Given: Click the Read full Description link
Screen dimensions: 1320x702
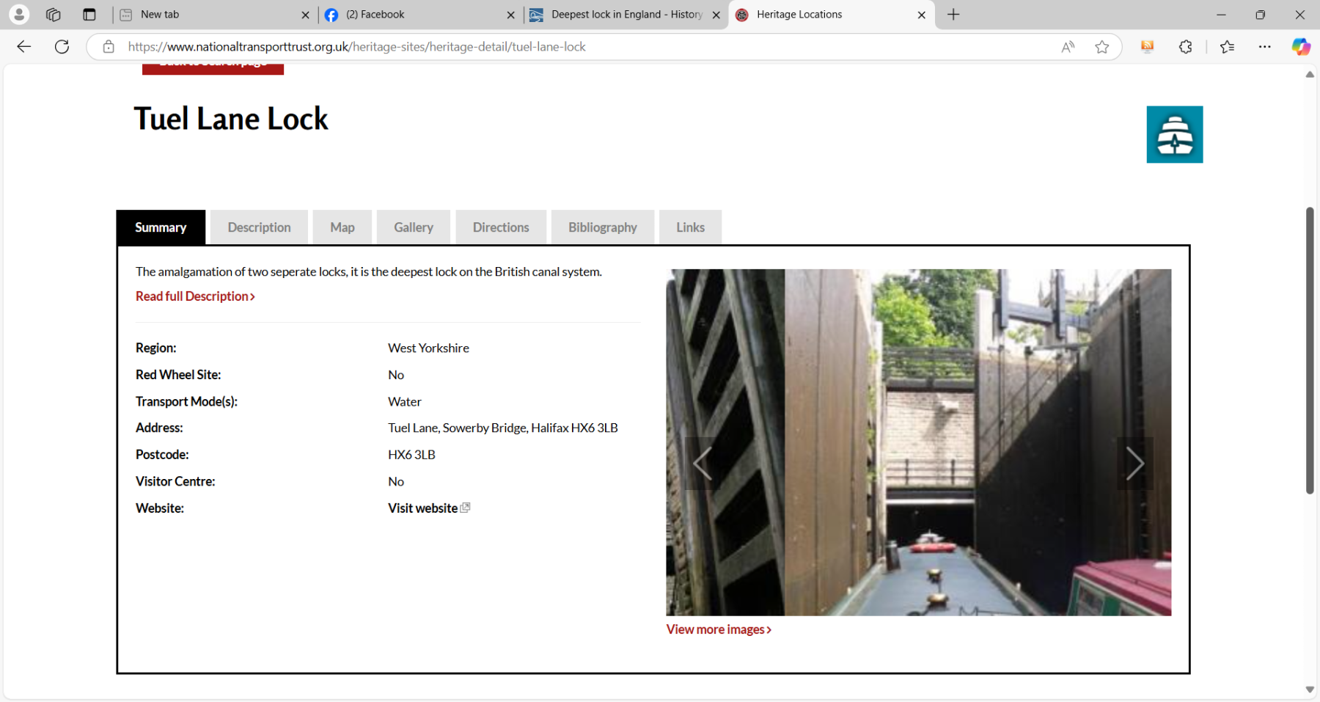Looking at the screenshot, I should [195, 296].
